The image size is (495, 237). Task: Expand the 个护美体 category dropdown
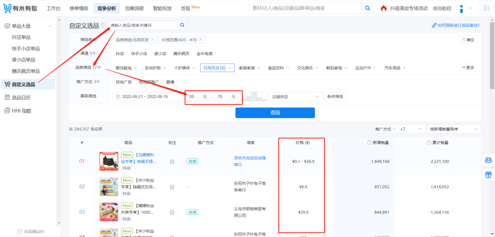(185, 68)
